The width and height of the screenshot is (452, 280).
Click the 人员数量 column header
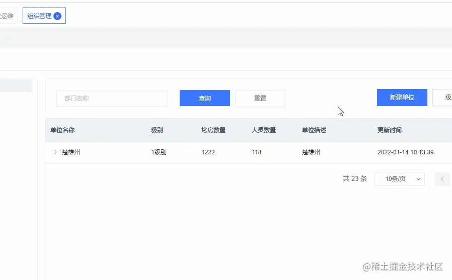[264, 130]
